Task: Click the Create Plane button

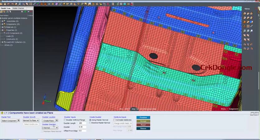Action: [x=49, y=120]
